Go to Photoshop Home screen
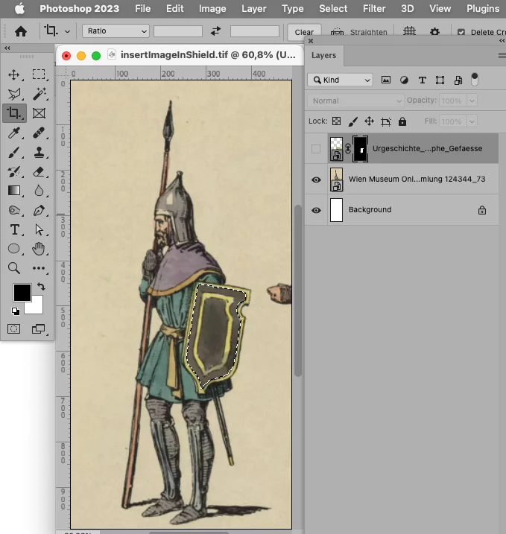 tap(21, 31)
